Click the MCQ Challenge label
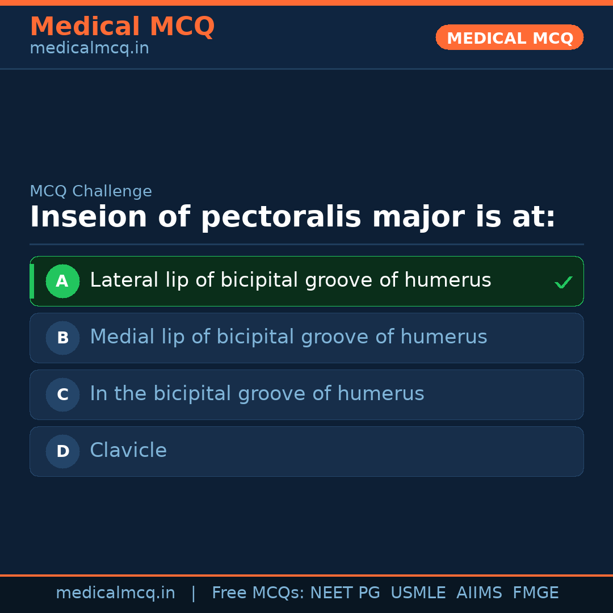The image size is (613, 613). [91, 192]
